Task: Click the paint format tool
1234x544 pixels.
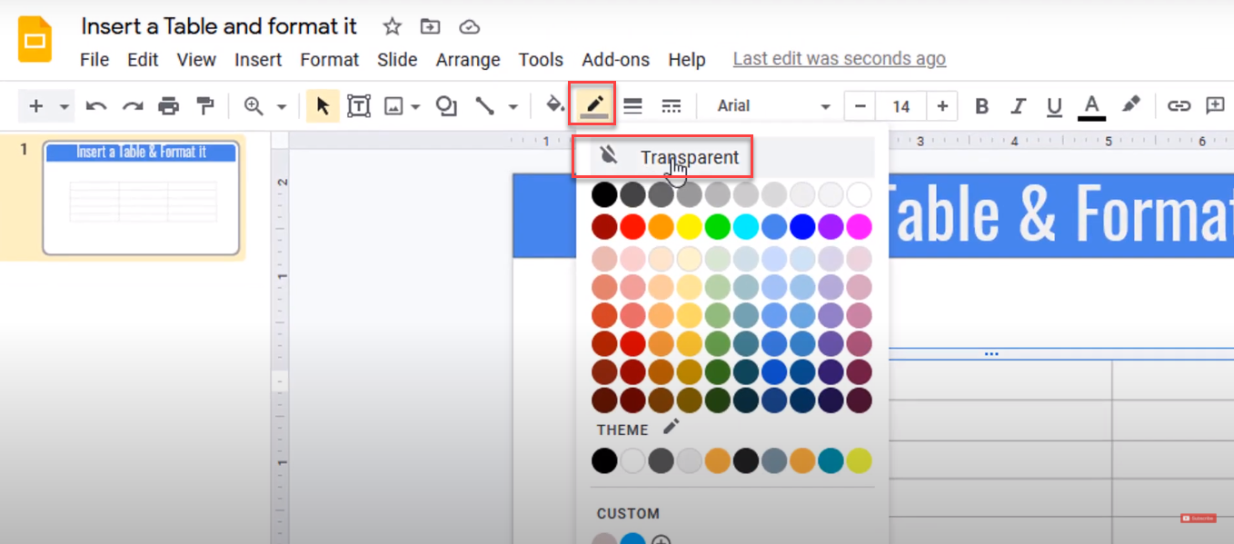Action: coord(204,105)
